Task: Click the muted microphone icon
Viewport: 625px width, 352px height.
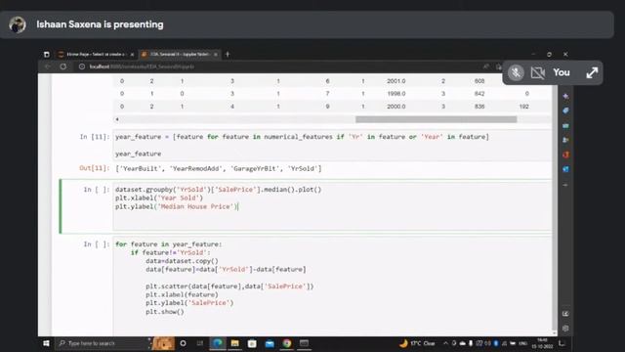Action: [x=516, y=72]
